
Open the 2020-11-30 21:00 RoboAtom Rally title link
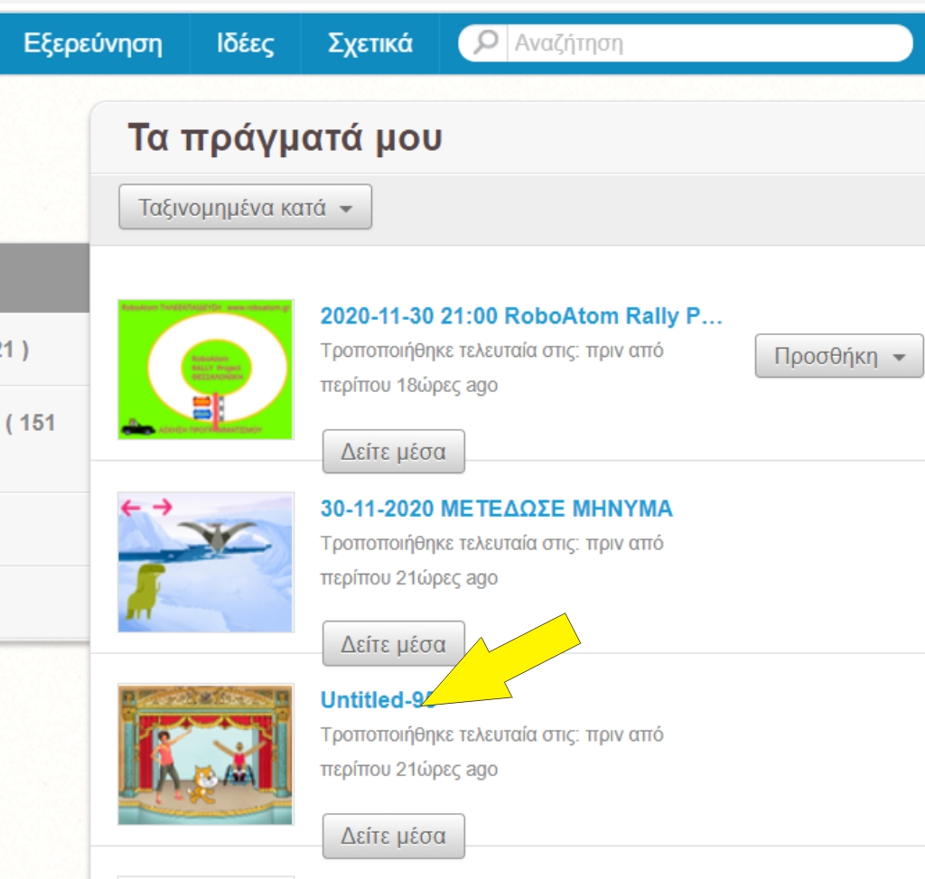pyautogui.click(x=521, y=316)
